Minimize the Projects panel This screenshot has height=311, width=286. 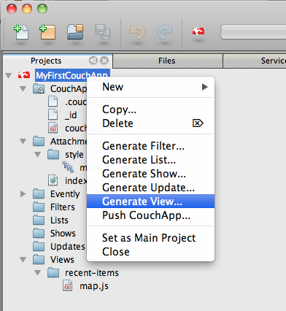[93, 61]
